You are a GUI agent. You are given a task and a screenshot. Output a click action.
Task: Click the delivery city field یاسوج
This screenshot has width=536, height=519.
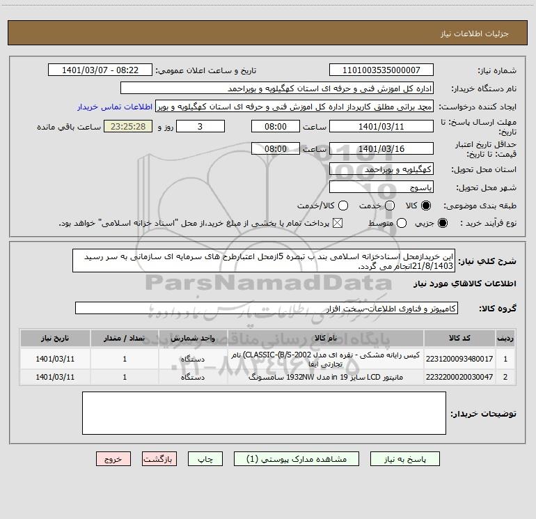tap(381, 187)
